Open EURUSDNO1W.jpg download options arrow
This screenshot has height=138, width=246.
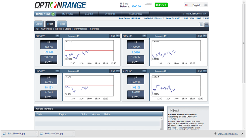74,133
